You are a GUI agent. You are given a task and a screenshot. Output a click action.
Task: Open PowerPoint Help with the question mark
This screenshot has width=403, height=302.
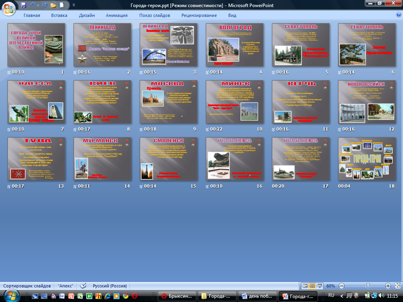point(398,15)
